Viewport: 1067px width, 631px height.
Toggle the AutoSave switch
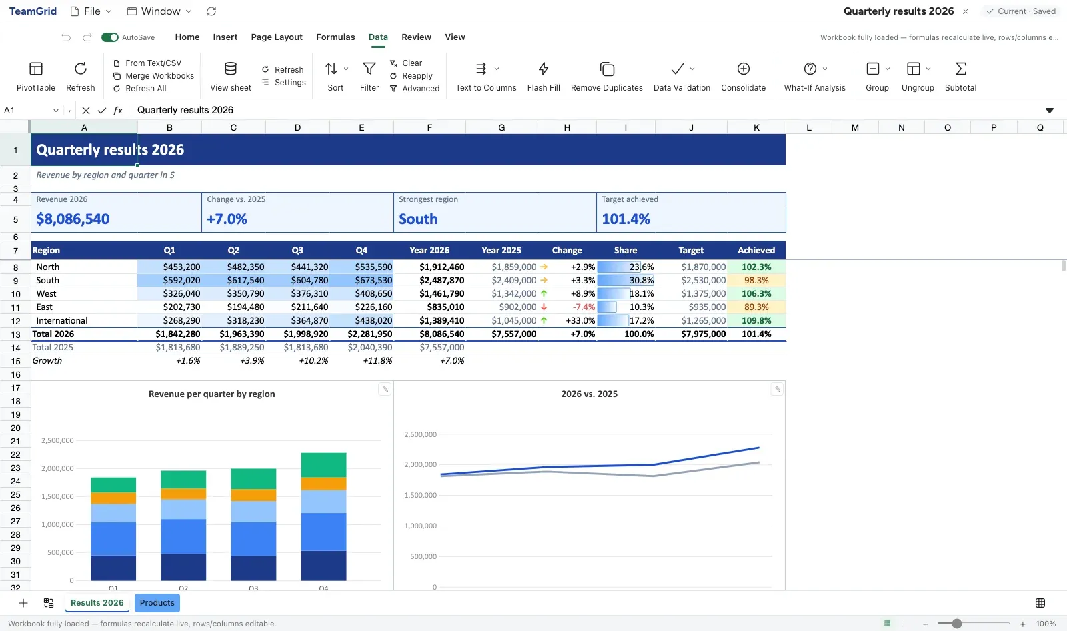tap(110, 37)
